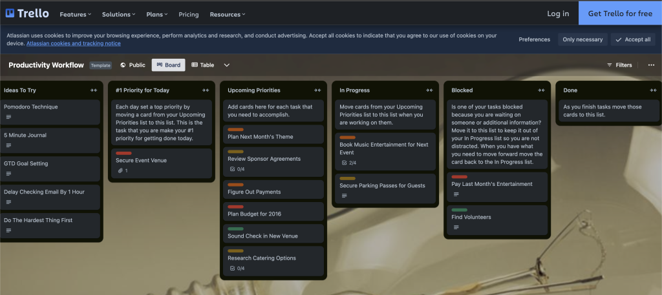Choose Only necessary cookies

click(582, 39)
